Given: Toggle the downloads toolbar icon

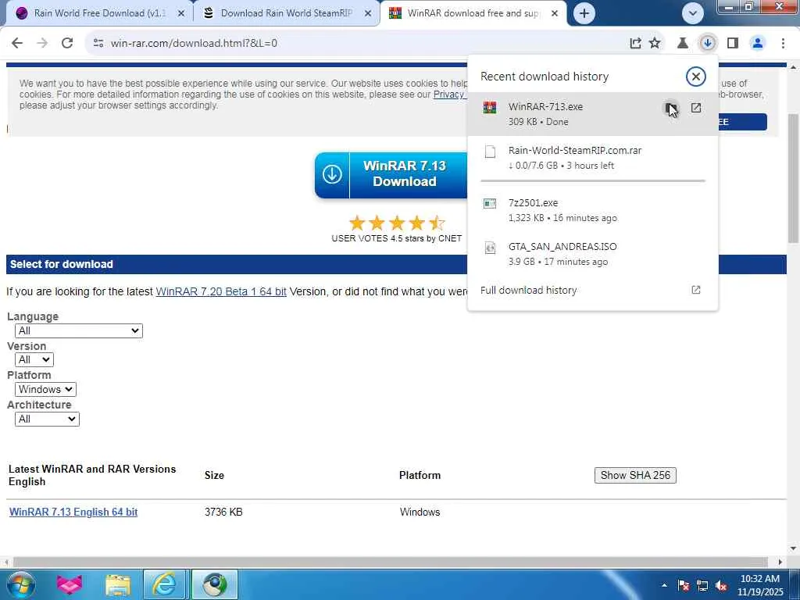Looking at the screenshot, I should [x=707, y=44].
